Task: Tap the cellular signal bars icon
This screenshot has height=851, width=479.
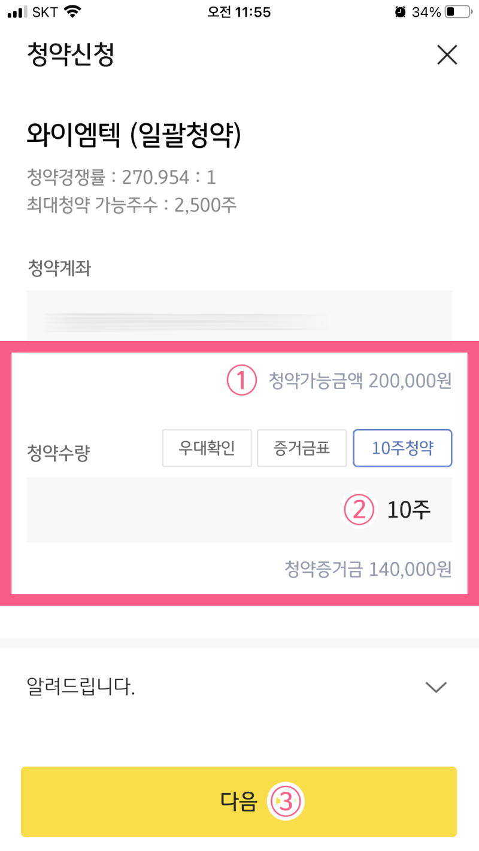Action: [18, 12]
